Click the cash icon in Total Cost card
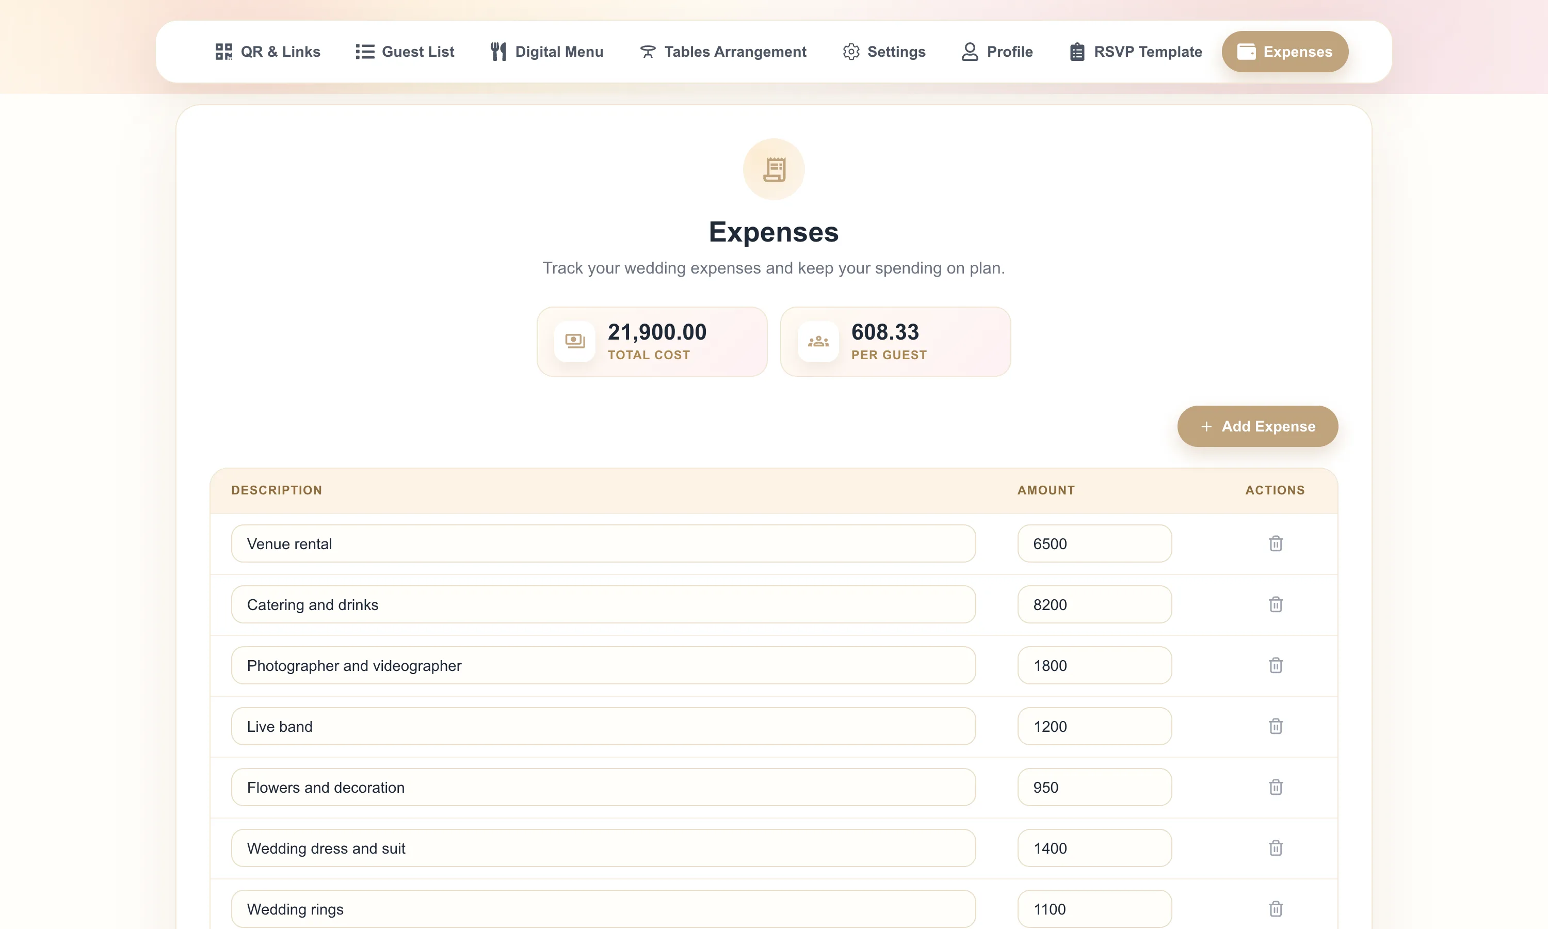This screenshot has width=1548, height=929. pyautogui.click(x=574, y=341)
